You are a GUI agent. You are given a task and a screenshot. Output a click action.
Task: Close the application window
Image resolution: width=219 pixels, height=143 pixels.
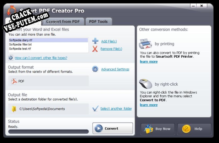[x=202, y=6]
